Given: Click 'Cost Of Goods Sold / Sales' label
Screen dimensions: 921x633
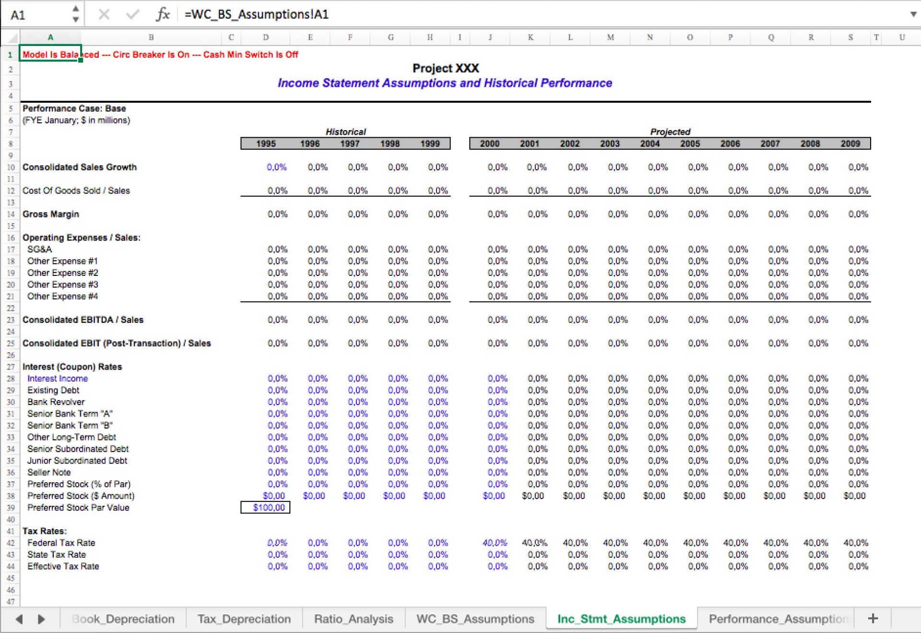Looking at the screenshot, I should click(76, 191).
